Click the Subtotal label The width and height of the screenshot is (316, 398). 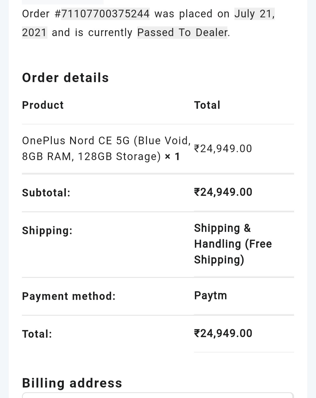coord(46,193)
